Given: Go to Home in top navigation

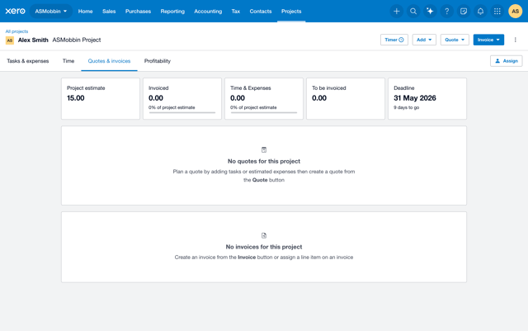Looking at the screenshot, I should click(86, 11).
